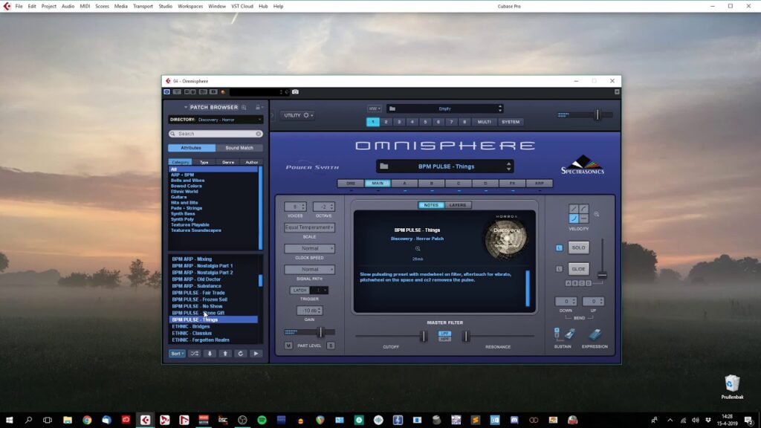The image size is (761, 428).
Task: Toggle the L button next to Glide
Action: coord(559,269)
